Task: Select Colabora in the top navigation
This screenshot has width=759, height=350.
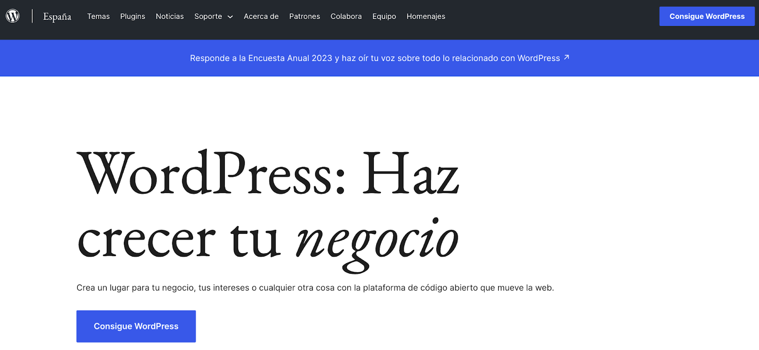Action: [x=346, y=16]
